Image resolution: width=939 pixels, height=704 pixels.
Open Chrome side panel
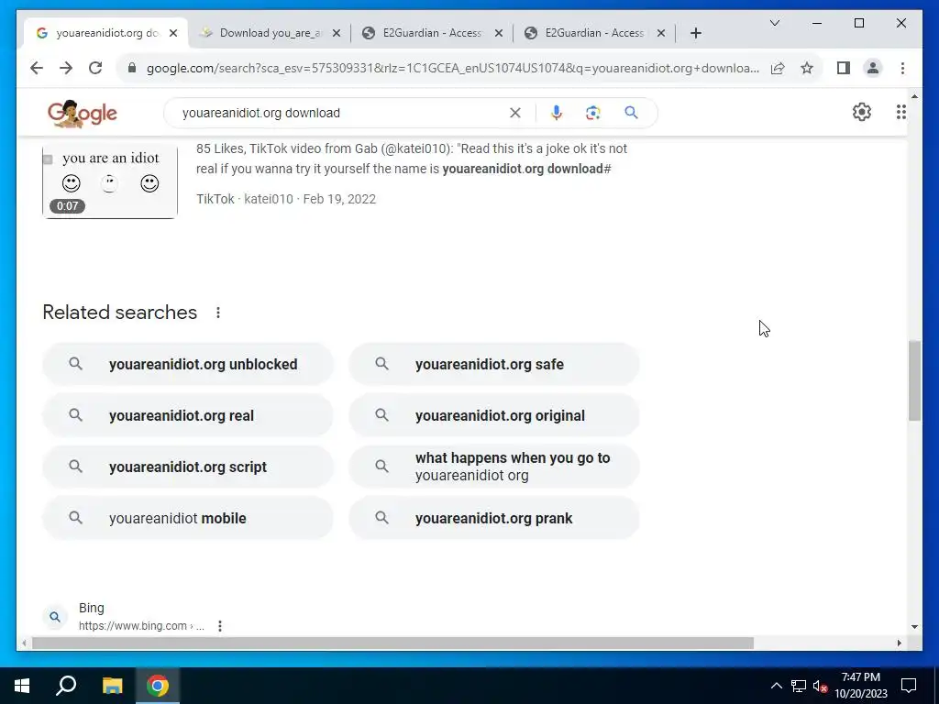844,68
